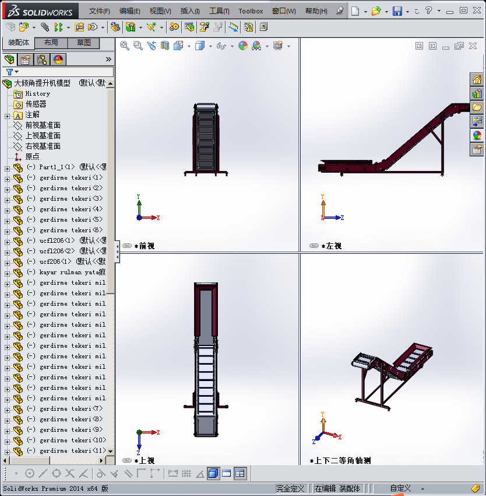Image resolution: width=486 pixels, height=496 pixels.
Task: Toggle the four-view viewport layout button
Action: (x=240, y=474)
